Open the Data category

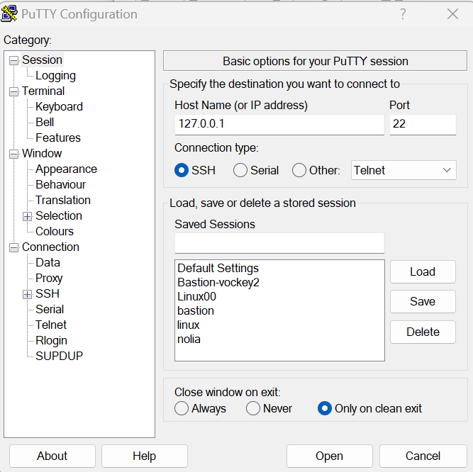(48, 262)
